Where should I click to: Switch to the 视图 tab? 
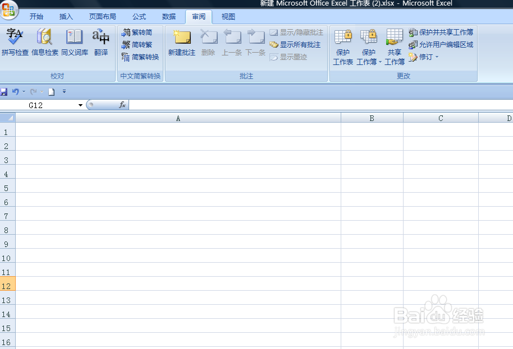pyautogui.click(x=228, y=17)
